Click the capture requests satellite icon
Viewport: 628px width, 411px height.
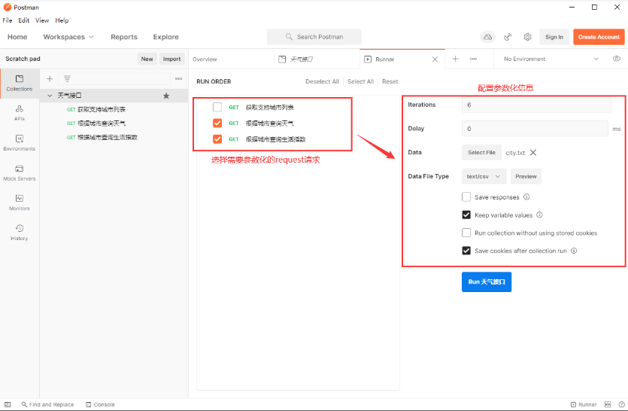508,37
